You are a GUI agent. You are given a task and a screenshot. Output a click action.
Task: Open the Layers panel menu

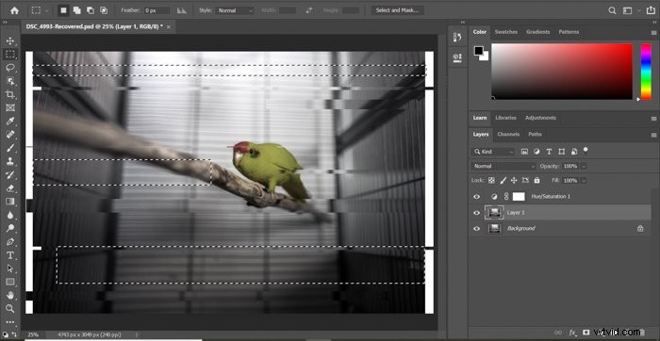click(653, 135)
